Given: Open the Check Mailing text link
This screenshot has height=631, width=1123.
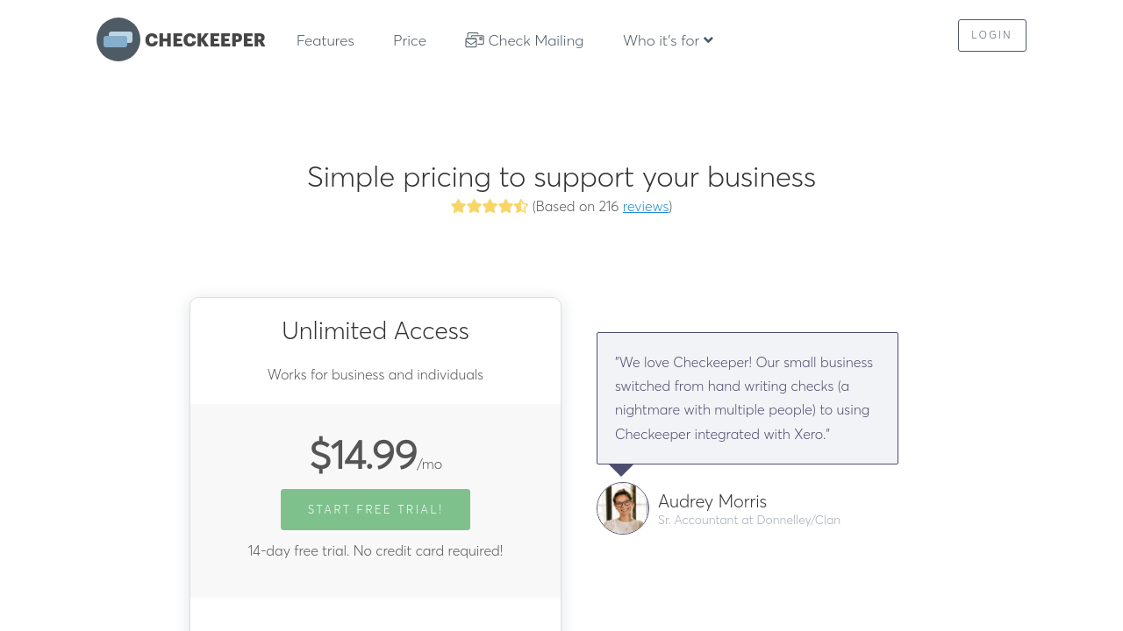Looking at the screenshot, I should pyautogui.click(x=536, y=40).
